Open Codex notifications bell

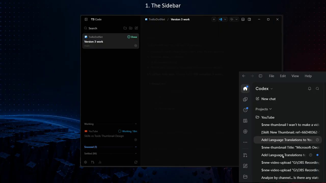point(309,88)
